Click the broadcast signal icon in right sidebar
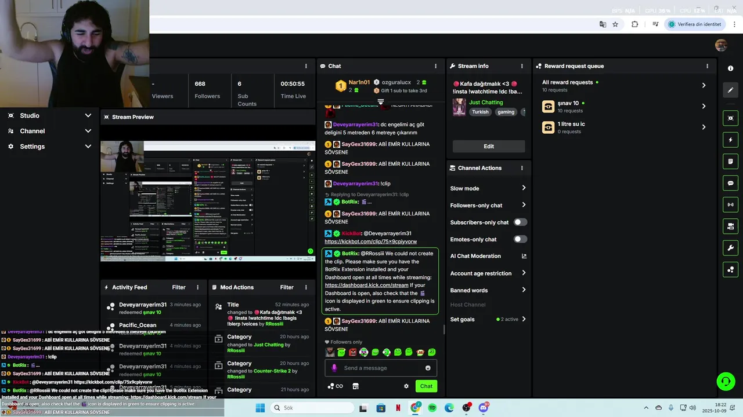This screenshot has height=417, width=743. 730,204
